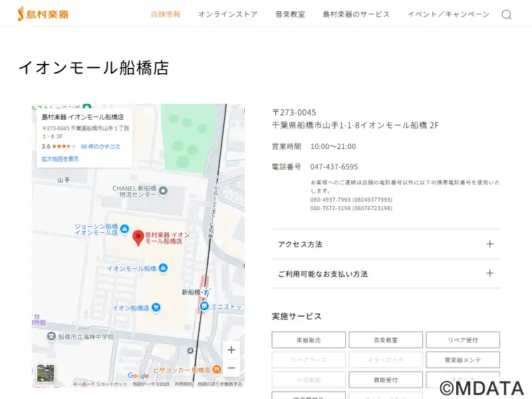The image size is (532, 399).
Task: Click map info card title 島村楽器 イオンモール船橋店
Action: [82, 117]
